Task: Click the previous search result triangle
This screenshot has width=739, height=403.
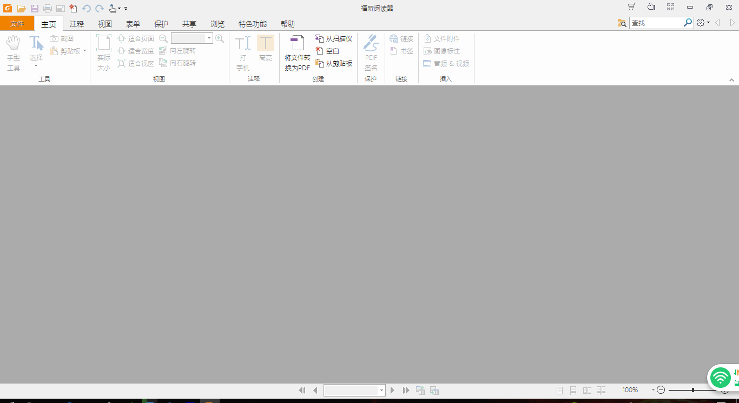Action: 718,23
